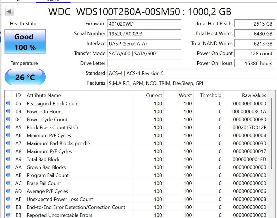
Task: Click the previous disk arrow button
Action: pos(9,12)
